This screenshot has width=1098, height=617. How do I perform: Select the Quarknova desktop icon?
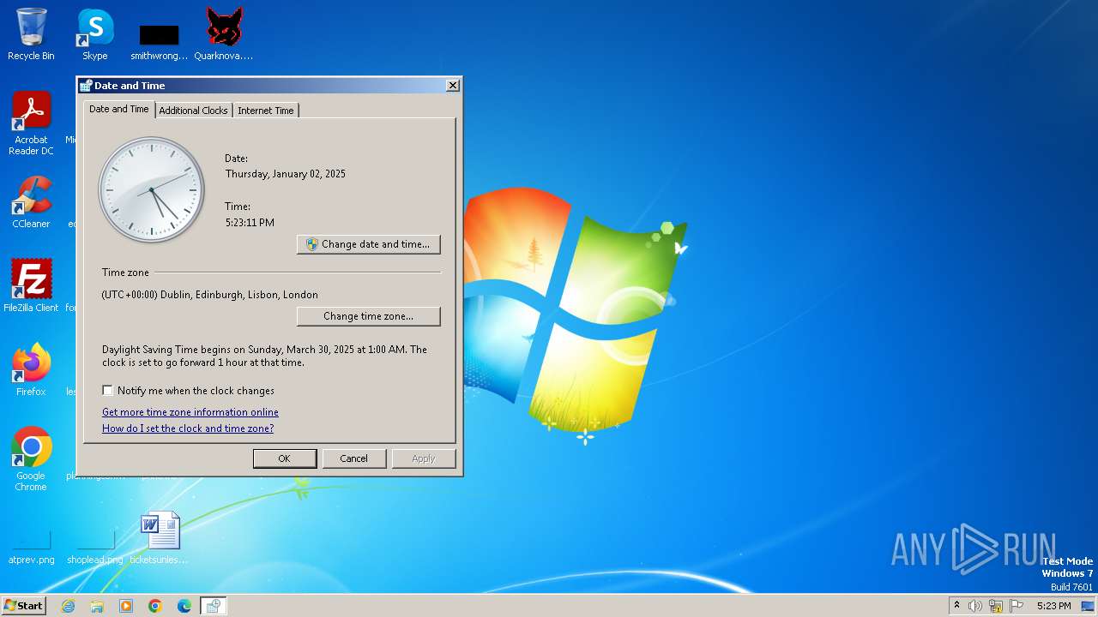pyautogui.click(x=224, y=34)
